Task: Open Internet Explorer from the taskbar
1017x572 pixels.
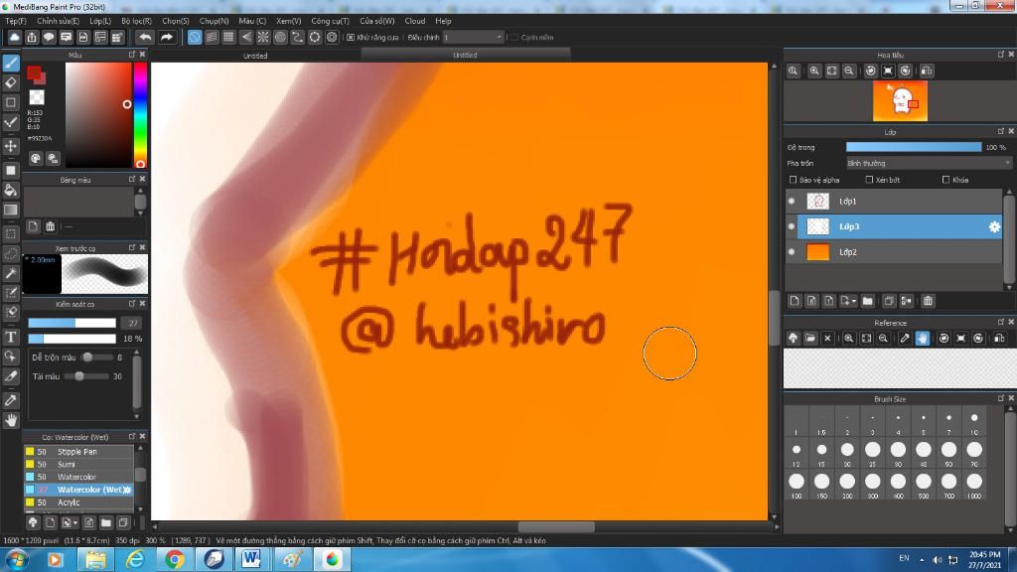Action: point(135,559)
